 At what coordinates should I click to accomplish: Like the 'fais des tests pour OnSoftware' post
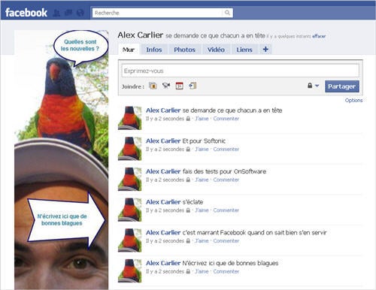202,180
